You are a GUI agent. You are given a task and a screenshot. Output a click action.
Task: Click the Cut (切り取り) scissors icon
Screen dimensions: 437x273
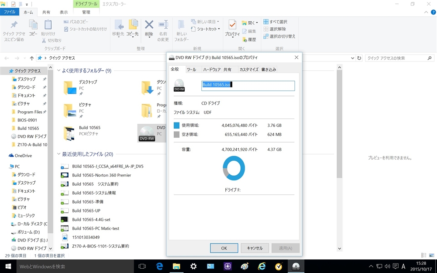tap(44, 41)
